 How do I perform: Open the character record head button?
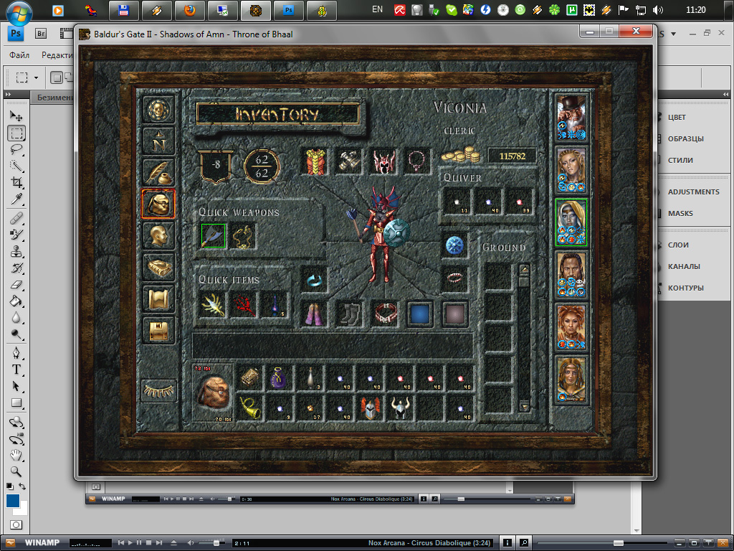coord(158,235)
